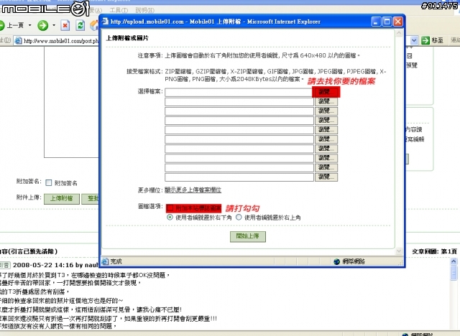Stop page loading with red X icon
The image size is (460, 336).
tap(65, 25)
